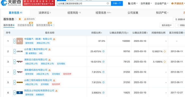Open the Tianyancha logo home link
The image size is (185, 97).
coord(11,3)
